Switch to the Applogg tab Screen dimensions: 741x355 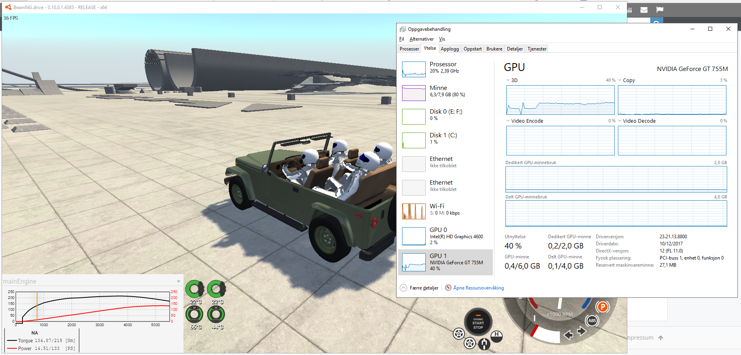click(x=450, y=49)
